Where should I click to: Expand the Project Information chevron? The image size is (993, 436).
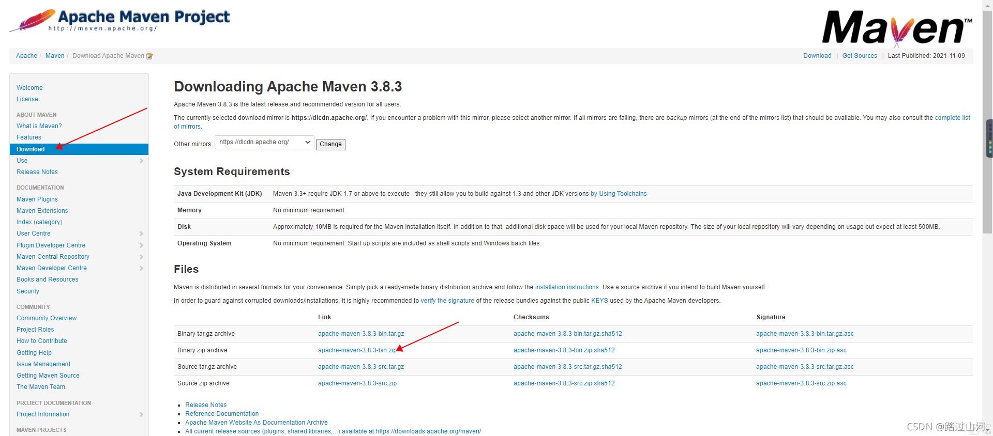pos(141,414)
